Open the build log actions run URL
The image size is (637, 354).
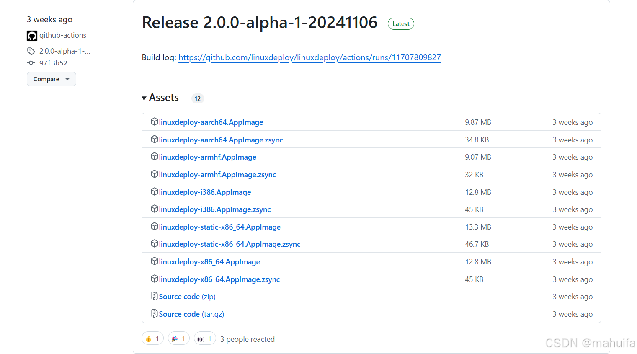309,58
